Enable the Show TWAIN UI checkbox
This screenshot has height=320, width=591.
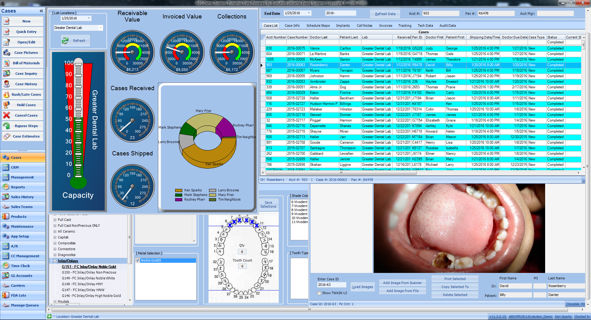[319, 293]
